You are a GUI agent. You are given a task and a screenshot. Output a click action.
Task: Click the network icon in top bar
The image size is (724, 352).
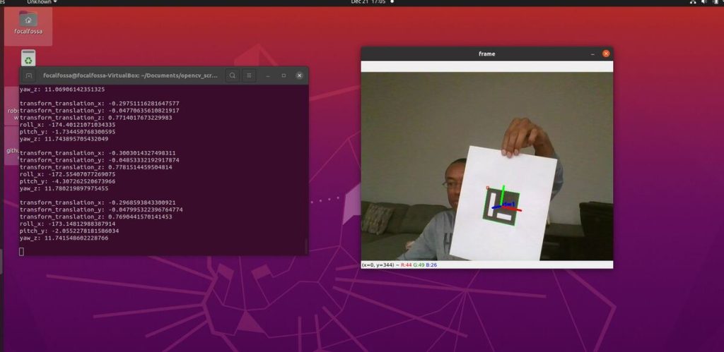coord(692,3)
